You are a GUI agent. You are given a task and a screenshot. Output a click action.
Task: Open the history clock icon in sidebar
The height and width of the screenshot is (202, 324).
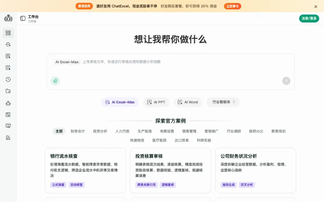click(x=8, y=79)
